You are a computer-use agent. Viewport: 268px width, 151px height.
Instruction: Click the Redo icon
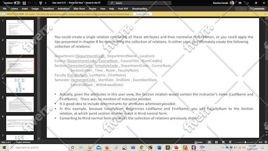pos(36,3)
